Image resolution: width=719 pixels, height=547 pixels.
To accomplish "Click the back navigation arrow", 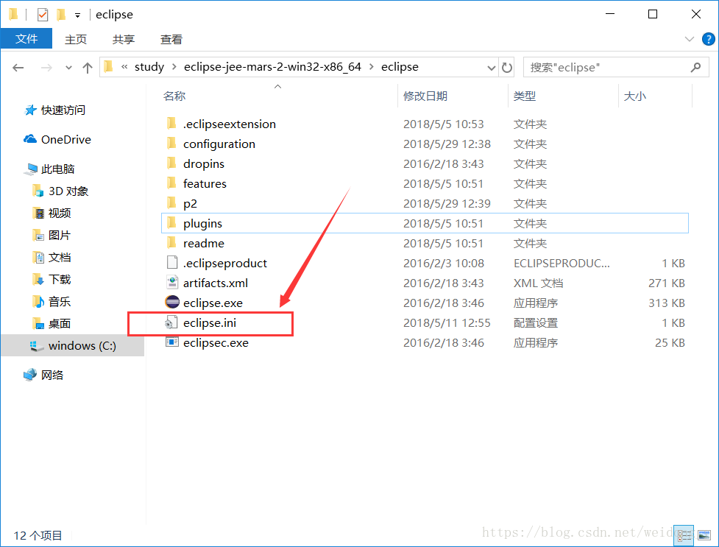I will pyautogui.click(x=18, y=67).
